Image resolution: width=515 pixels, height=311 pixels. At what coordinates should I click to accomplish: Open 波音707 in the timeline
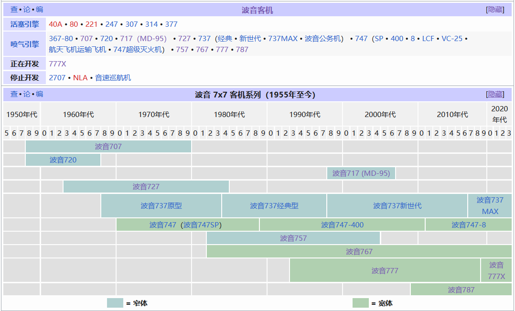tap(108, 147)
